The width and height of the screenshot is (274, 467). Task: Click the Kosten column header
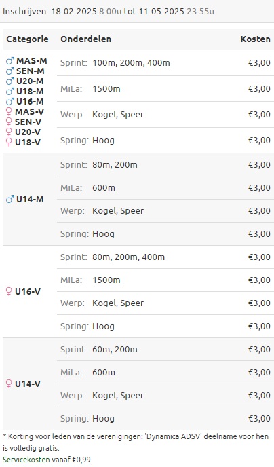[255, 39]
